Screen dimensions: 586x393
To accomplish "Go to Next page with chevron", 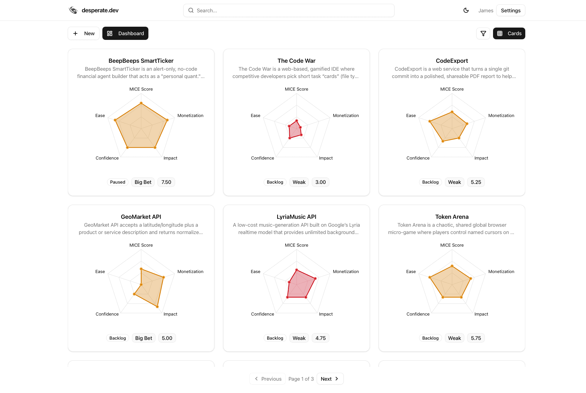I will [330, 379].
